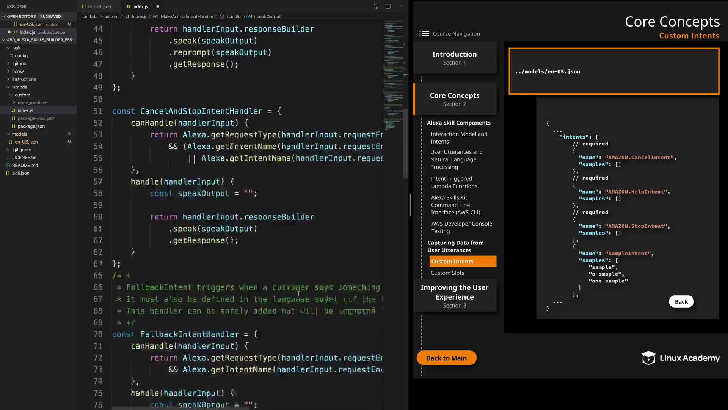
Task: Click the README.md info file icon
Action: coord(8,166)
